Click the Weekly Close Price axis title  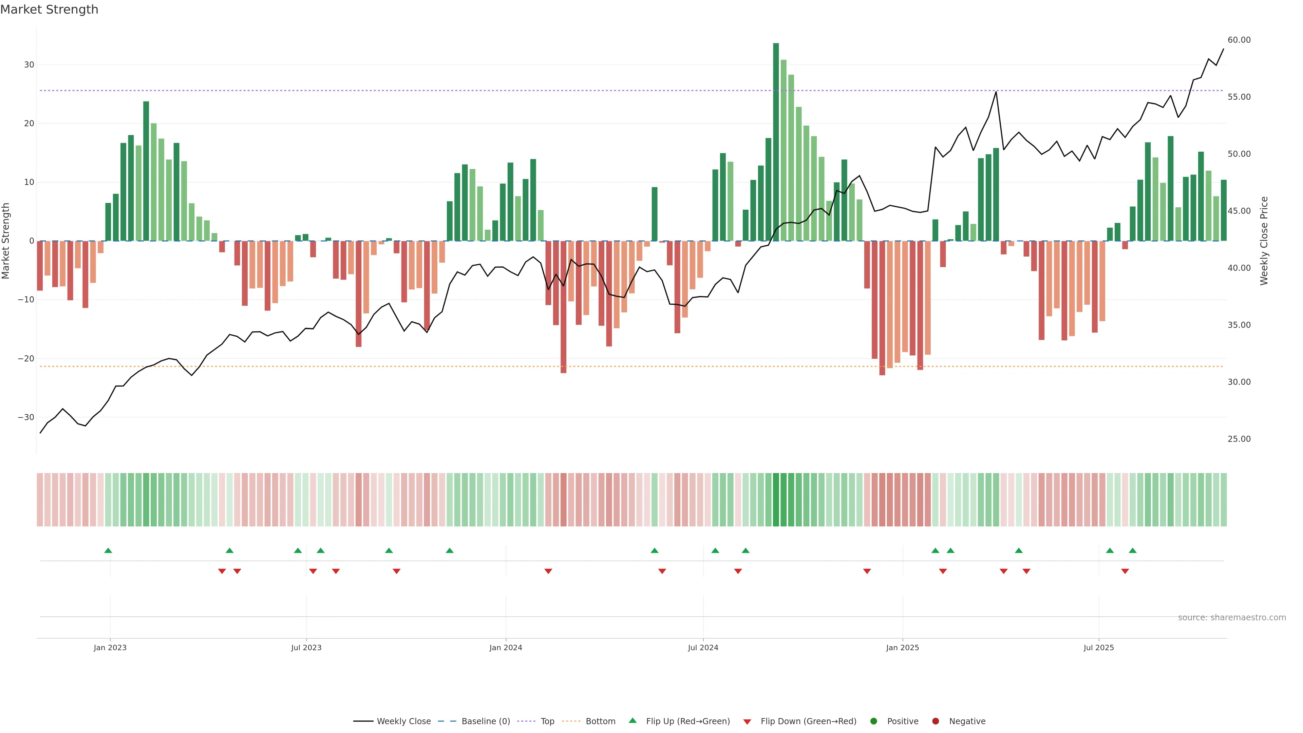tap(1264, 241)
